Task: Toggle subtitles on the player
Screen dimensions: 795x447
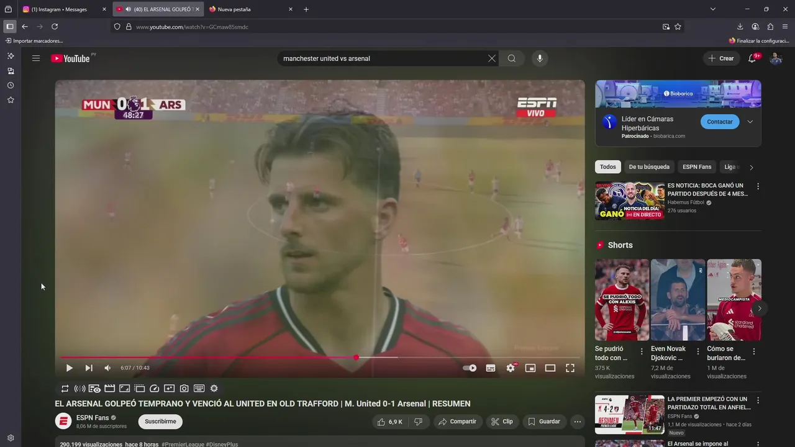Action: click(x=491, y=368)
